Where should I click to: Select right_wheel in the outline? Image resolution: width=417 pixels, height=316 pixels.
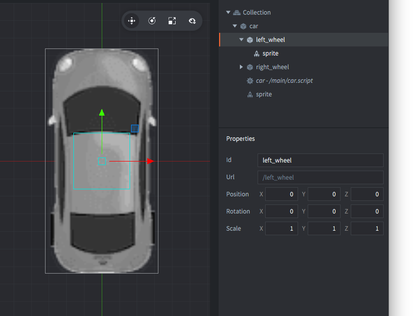point(304,67)
